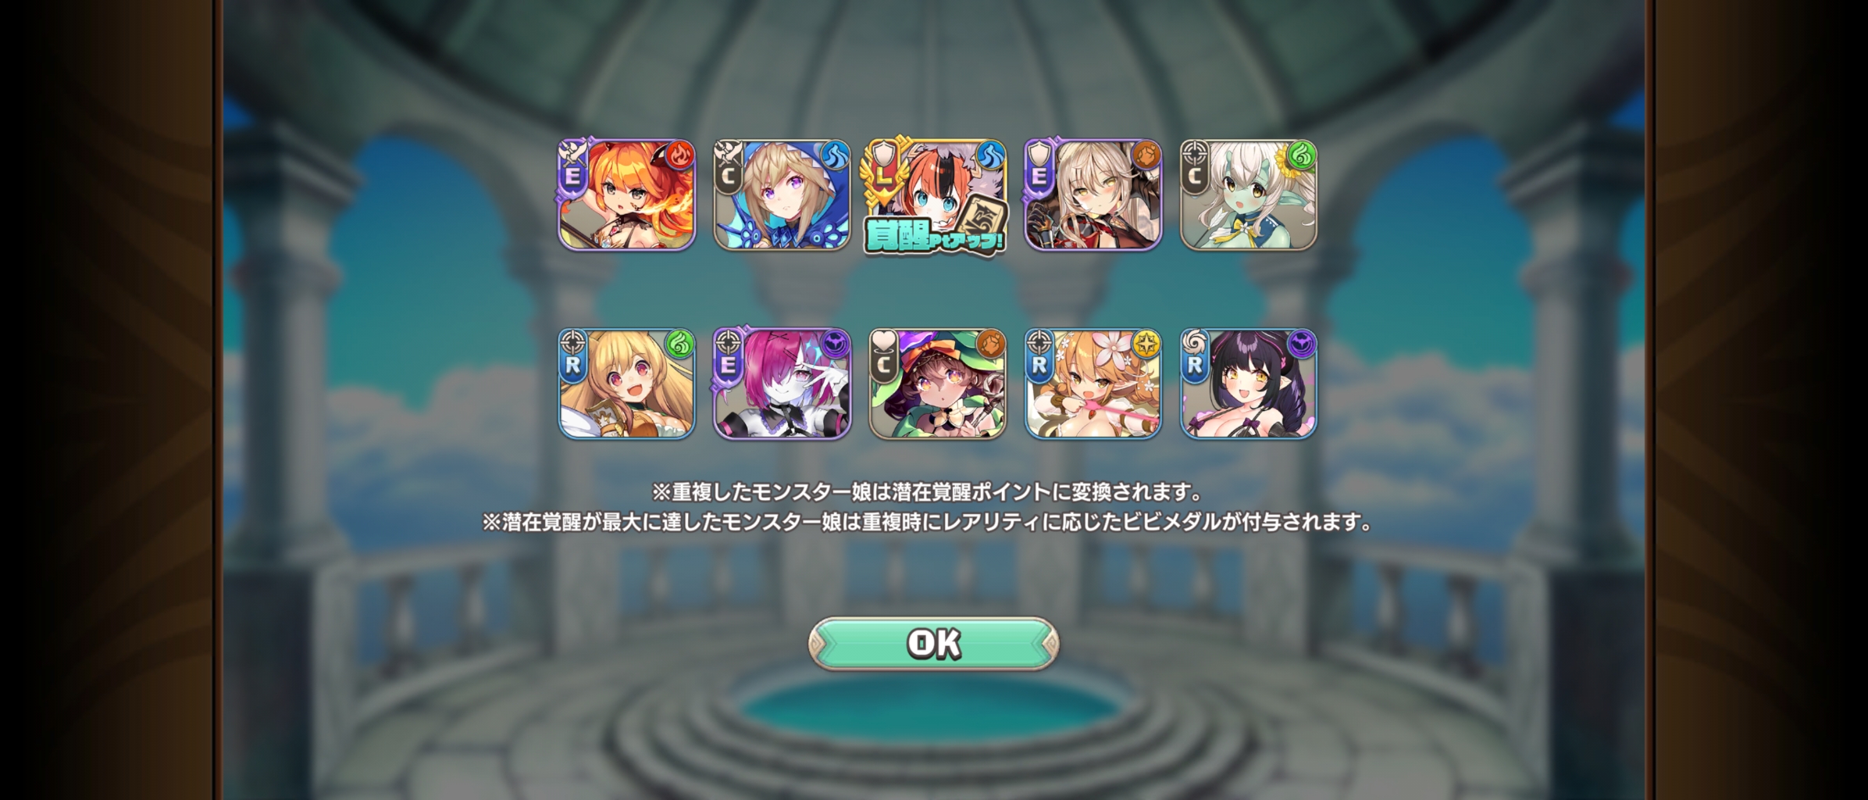This screenshot has width=1868, height=800.
Task: Click the duplicate monster girl notice text
Action: pyautogui.click(x=927, y=492)
